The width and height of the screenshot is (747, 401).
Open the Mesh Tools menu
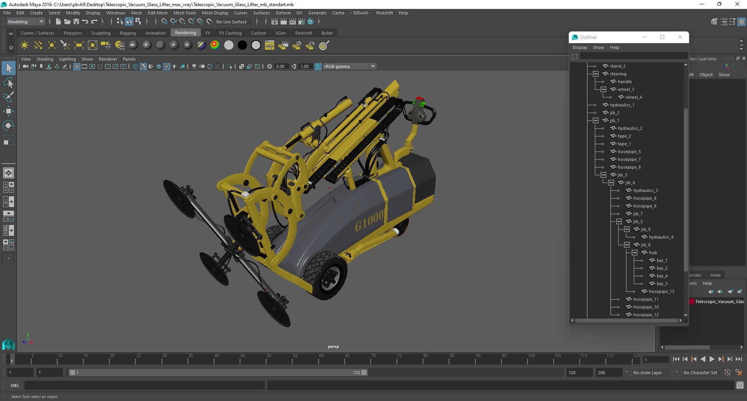(x=184, y=13)
